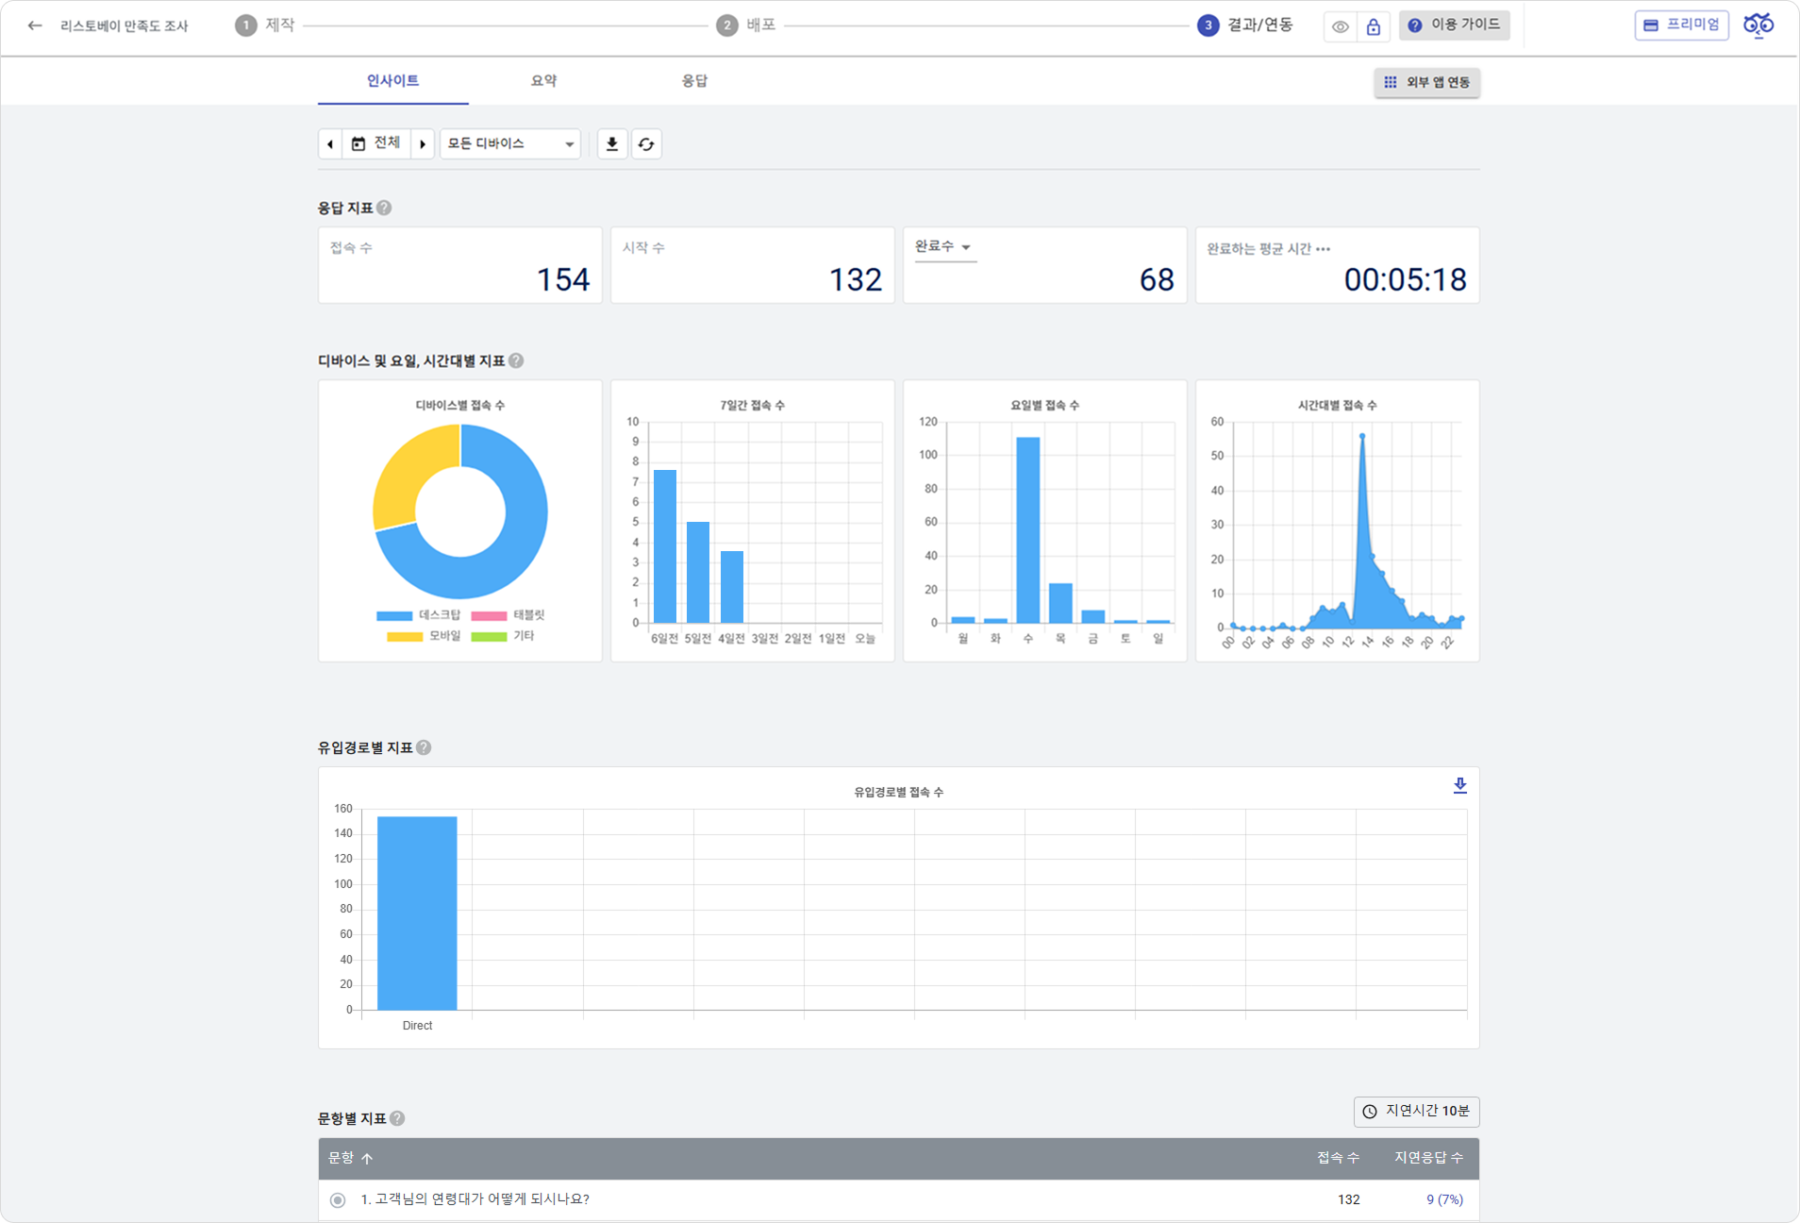Click help icon next to 응답 지표
Viewport: 1800px width, 1223px height.
[x=384, y=208]
